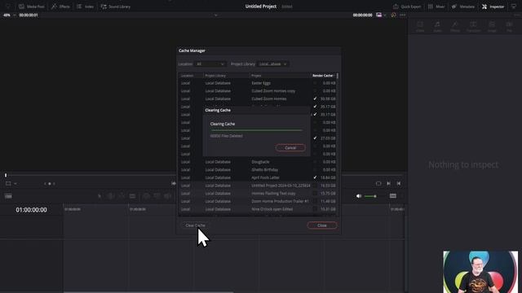Click the viewer three-dots options menu

(x=402, y=15)
